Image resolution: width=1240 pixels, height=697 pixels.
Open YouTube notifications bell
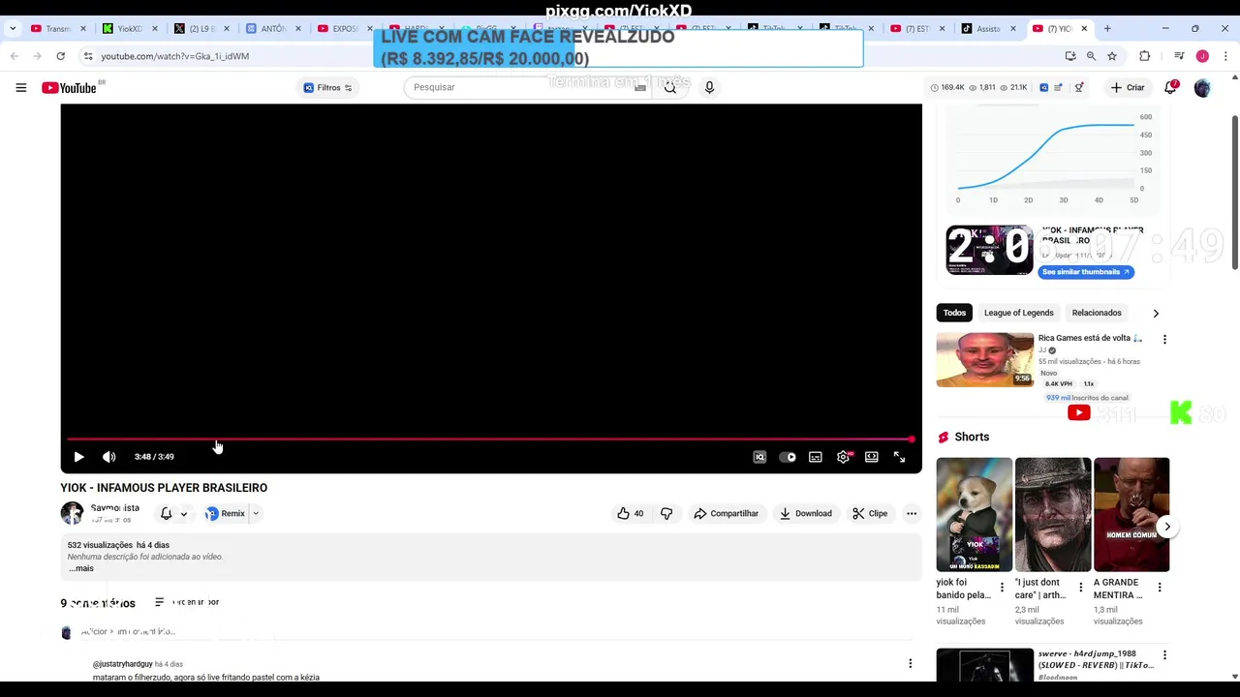(1170, 87)
